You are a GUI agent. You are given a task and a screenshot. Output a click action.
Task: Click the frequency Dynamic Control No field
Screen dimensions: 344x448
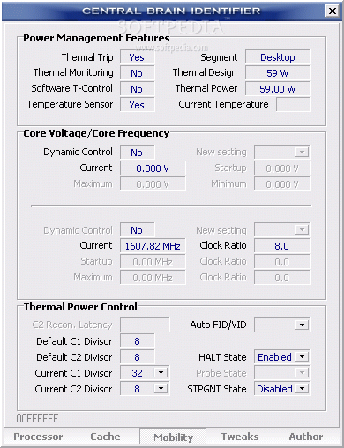[x=137, y=230]
